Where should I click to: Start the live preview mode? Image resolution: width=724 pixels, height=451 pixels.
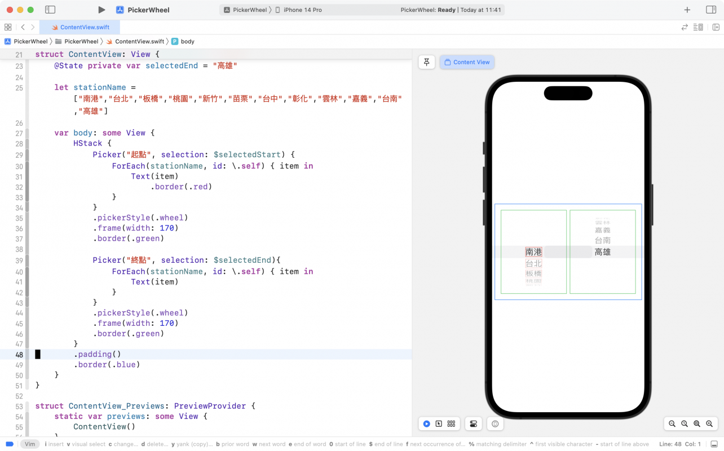[x=427, y=424]
